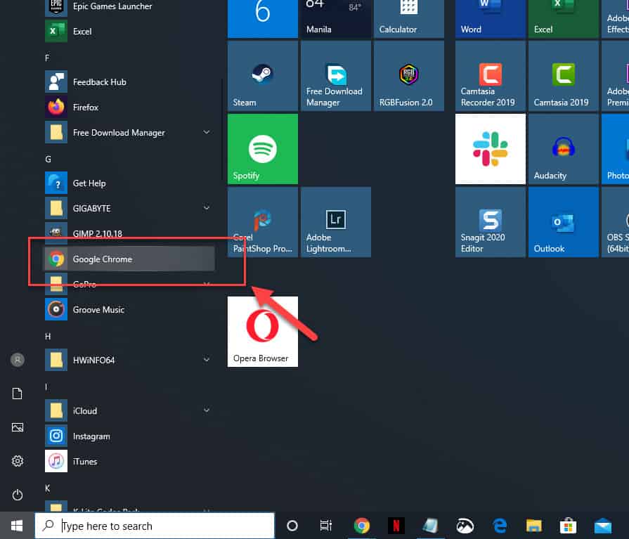Expand the iCloud folder

(x=206, y=410)
